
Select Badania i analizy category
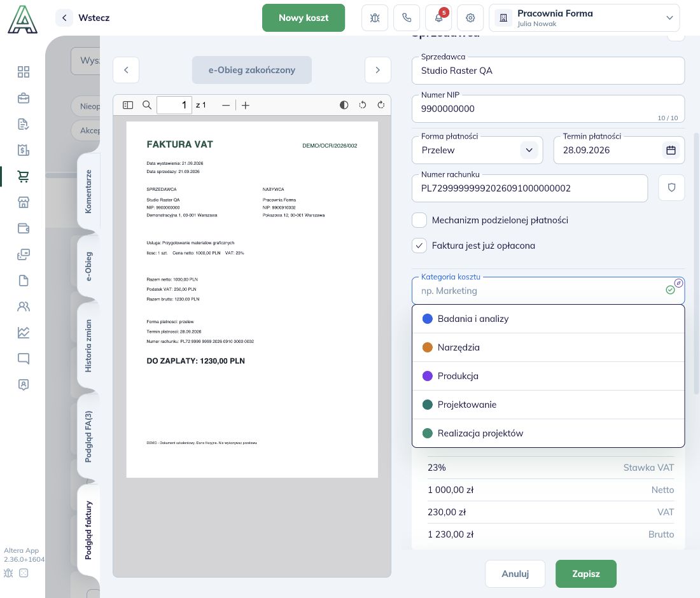(548, 319)
